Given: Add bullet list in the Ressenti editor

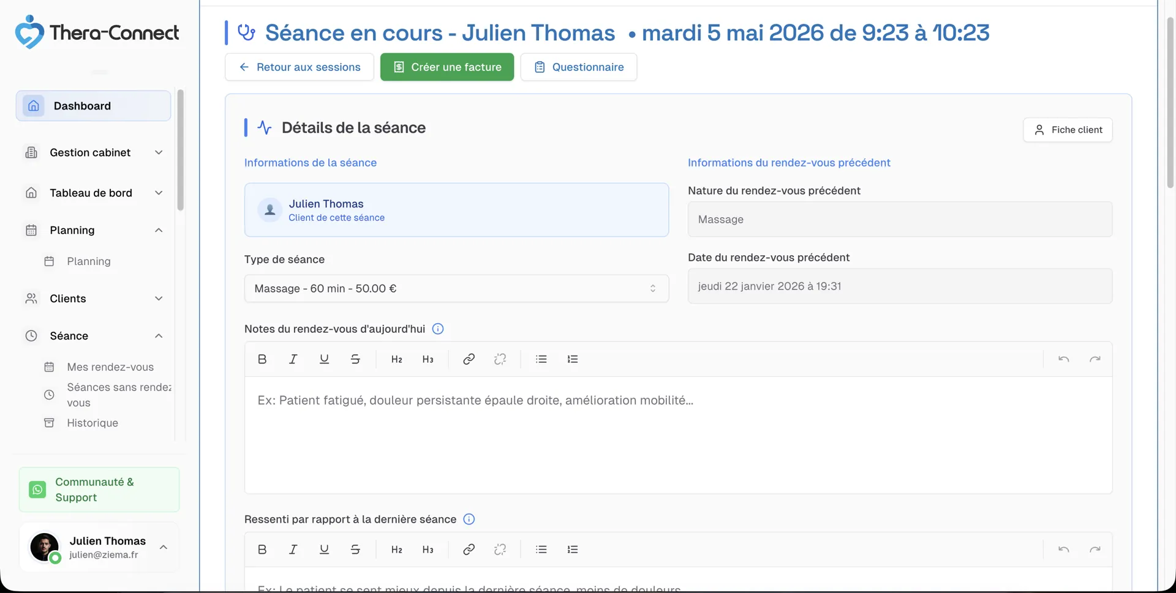Looking at the screenshot, I should 541,550.
